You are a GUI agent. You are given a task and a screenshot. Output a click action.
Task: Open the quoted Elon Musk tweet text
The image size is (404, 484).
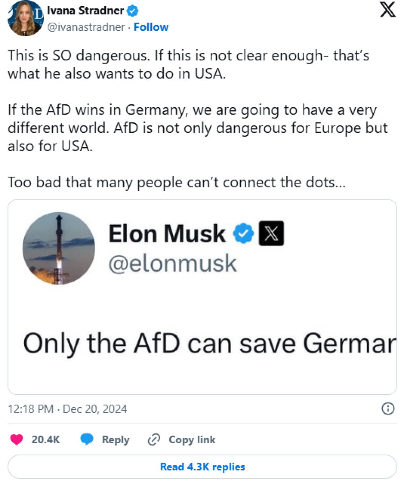[x=208, y=343]
